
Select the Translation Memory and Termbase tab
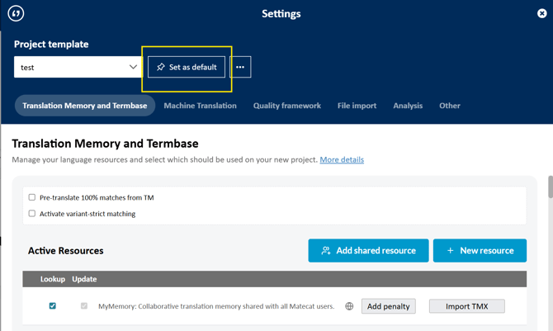coord(85,106)
